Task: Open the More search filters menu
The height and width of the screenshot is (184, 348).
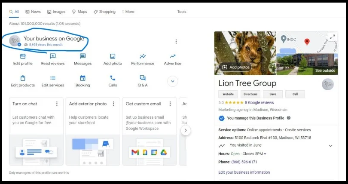Action: [128, 12]
